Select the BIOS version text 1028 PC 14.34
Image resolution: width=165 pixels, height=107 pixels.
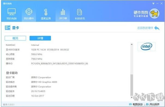(x=38, y=50)
